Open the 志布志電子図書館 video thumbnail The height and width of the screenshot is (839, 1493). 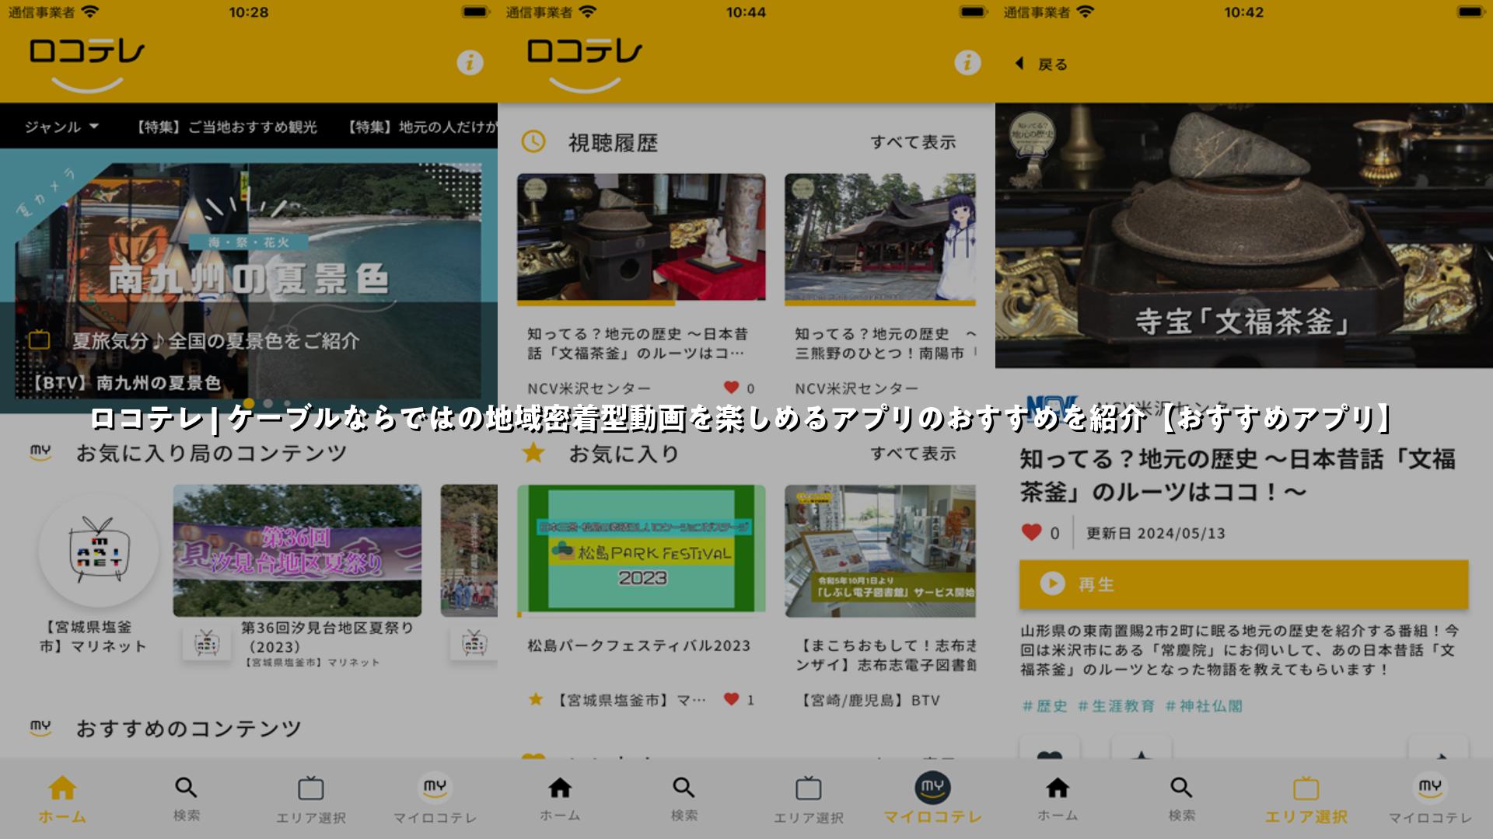879,550
